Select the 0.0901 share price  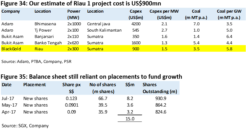click(72, 105)
